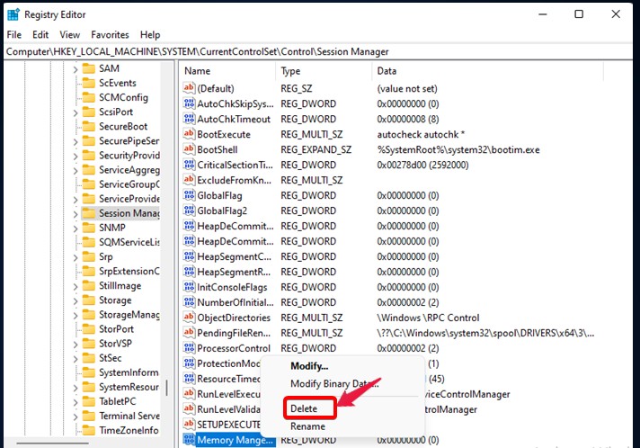This screenshot has height=448, width=640.
Task: Expand the Session Manager key
Action: [x=75, y=213]
